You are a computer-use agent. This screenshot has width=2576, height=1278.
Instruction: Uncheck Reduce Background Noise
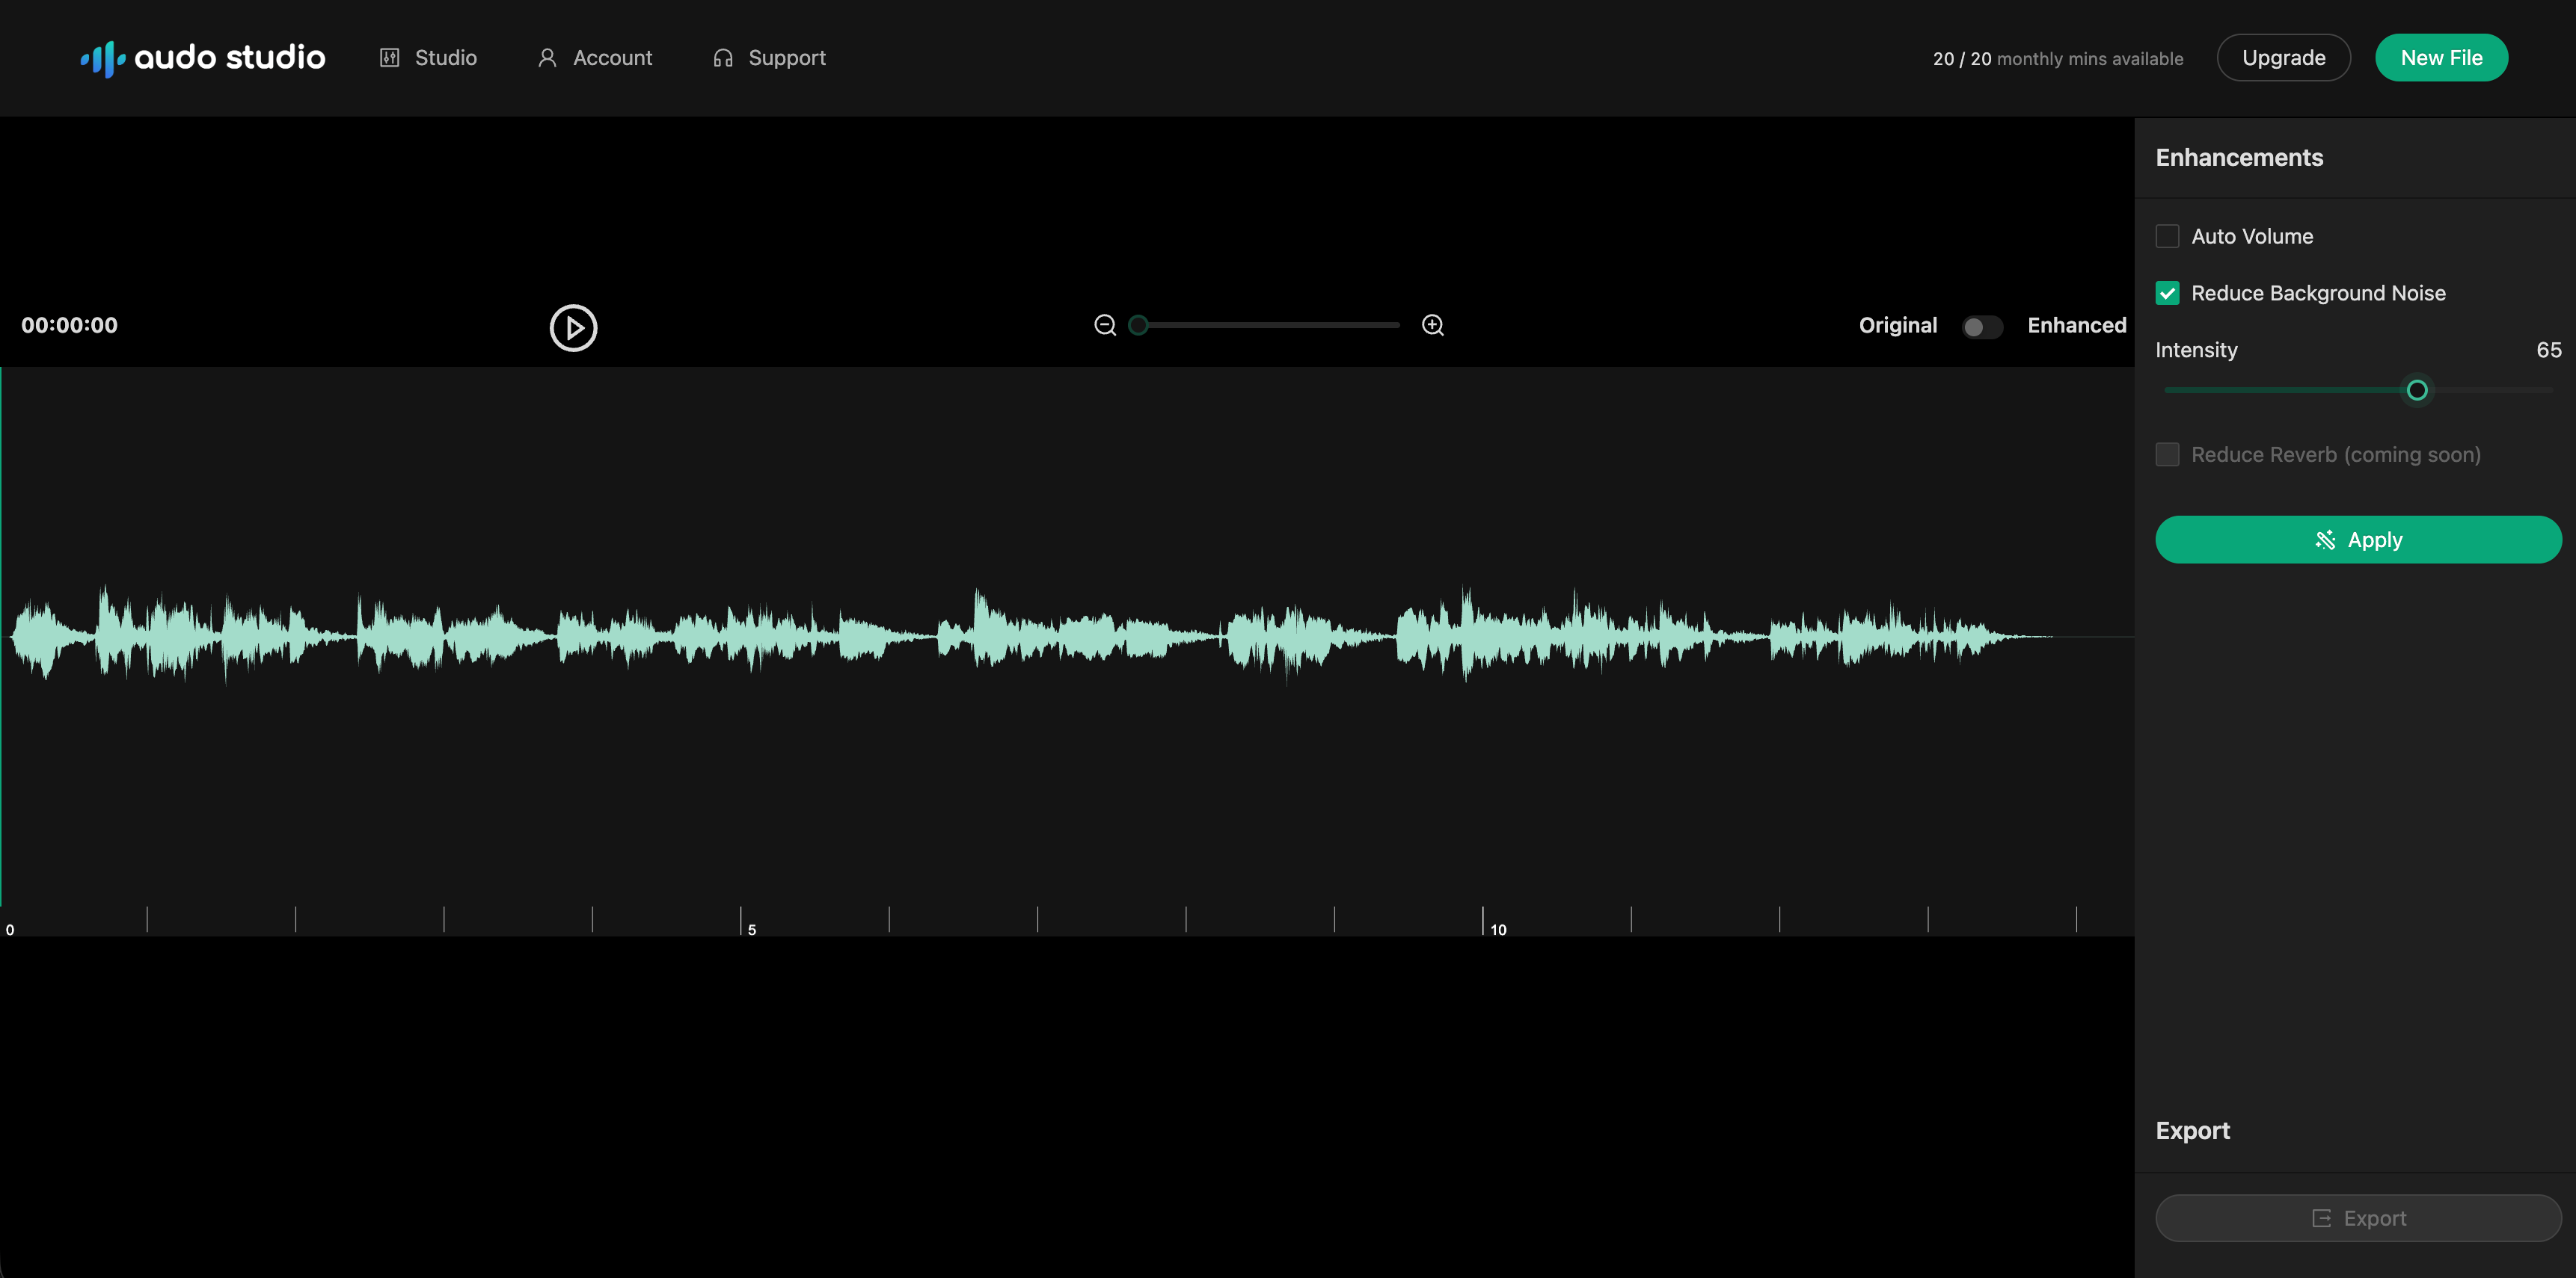[x=2167, y=294]
